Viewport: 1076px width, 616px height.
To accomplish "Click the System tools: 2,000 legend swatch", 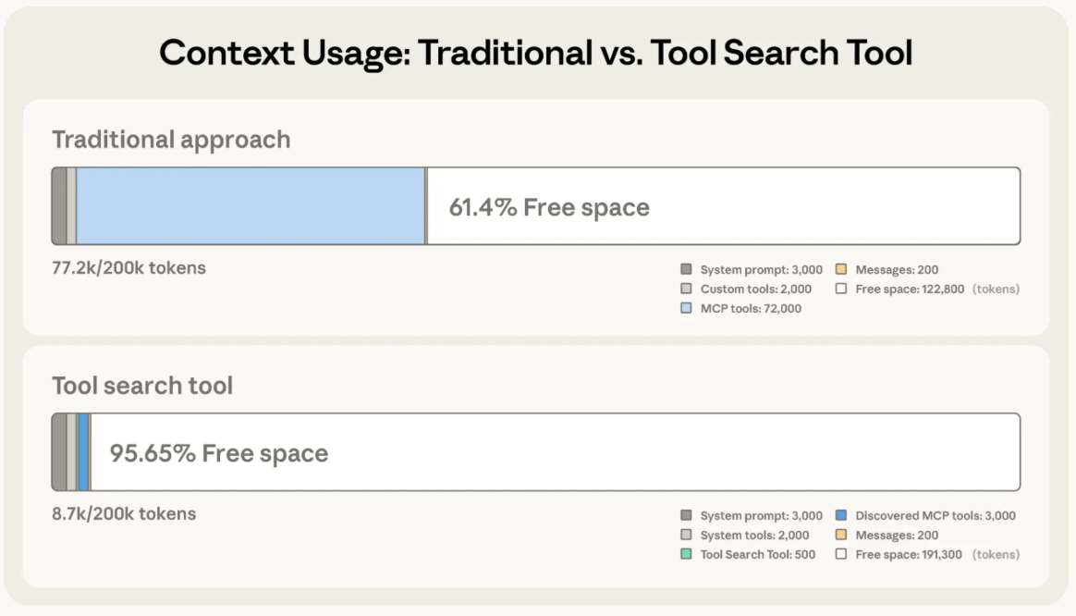I will coord(686,536).
